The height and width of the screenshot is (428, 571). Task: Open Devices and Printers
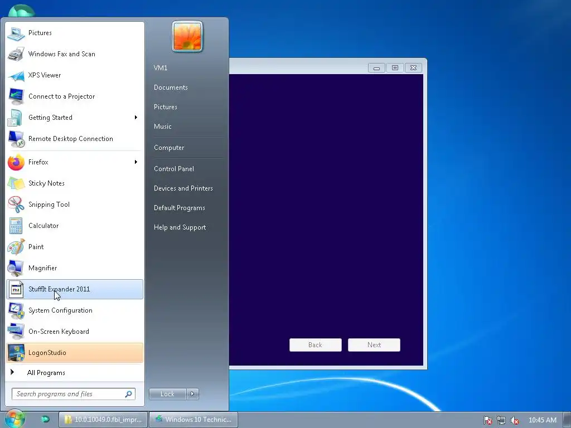[183, 188]
